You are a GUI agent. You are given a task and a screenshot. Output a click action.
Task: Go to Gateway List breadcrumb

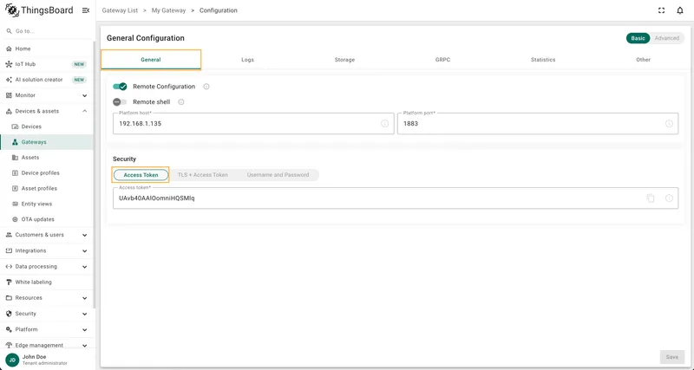point(120,10)
